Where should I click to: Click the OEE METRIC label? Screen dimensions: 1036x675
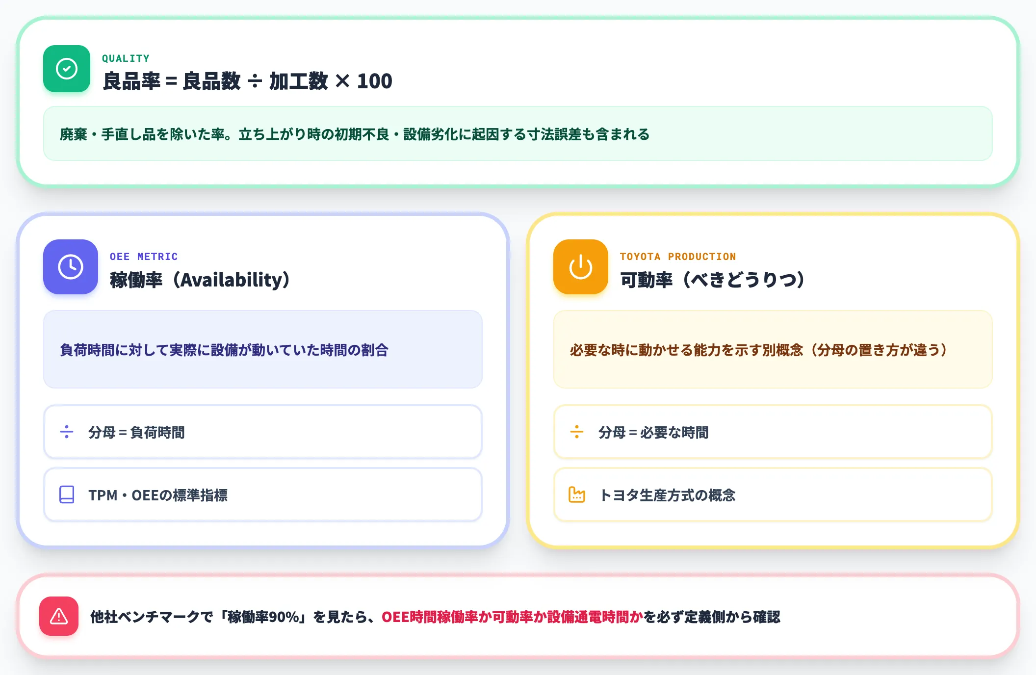tap(144, 257)
